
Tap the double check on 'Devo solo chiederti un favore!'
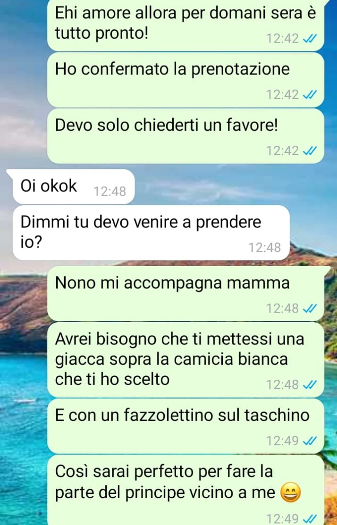click(x=310, y=151)
